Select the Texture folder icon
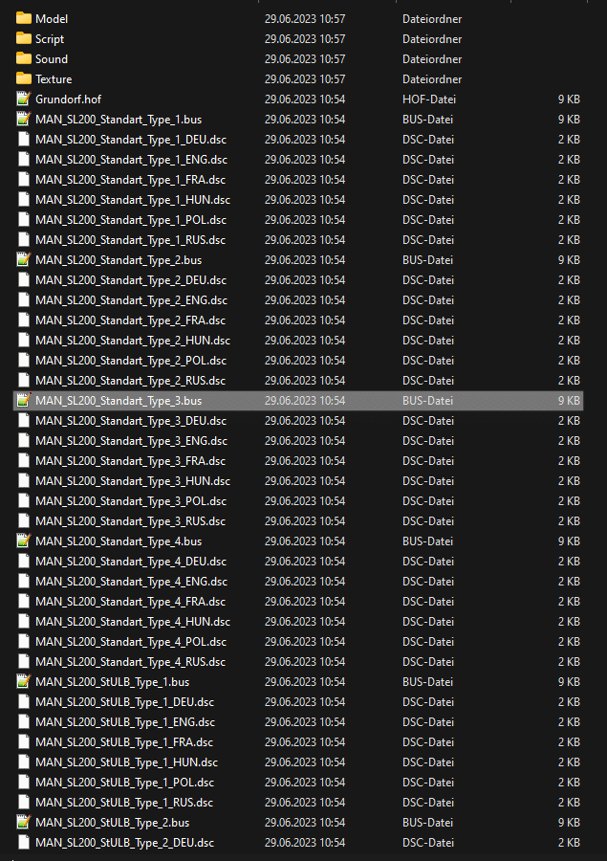 coord(24,78)
